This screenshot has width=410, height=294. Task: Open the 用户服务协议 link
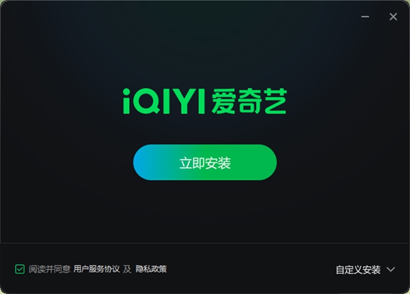click(x=96, y=269)
